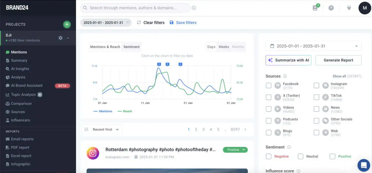The width and height of the screenshot is (372, 173).
Task: Switch to Sentiment chart tab
Action: (132, 47)
